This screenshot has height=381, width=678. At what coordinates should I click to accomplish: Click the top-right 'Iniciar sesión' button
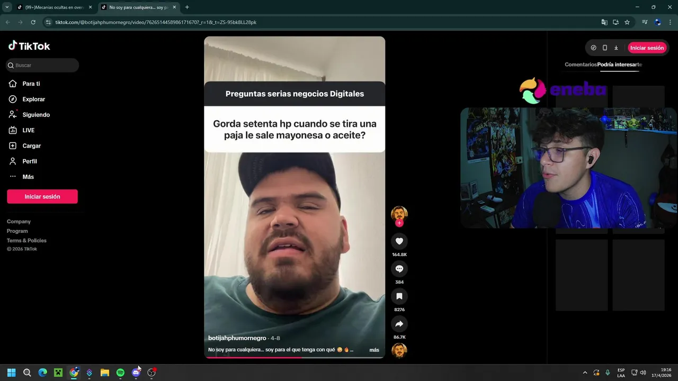(x=647, y=48)
